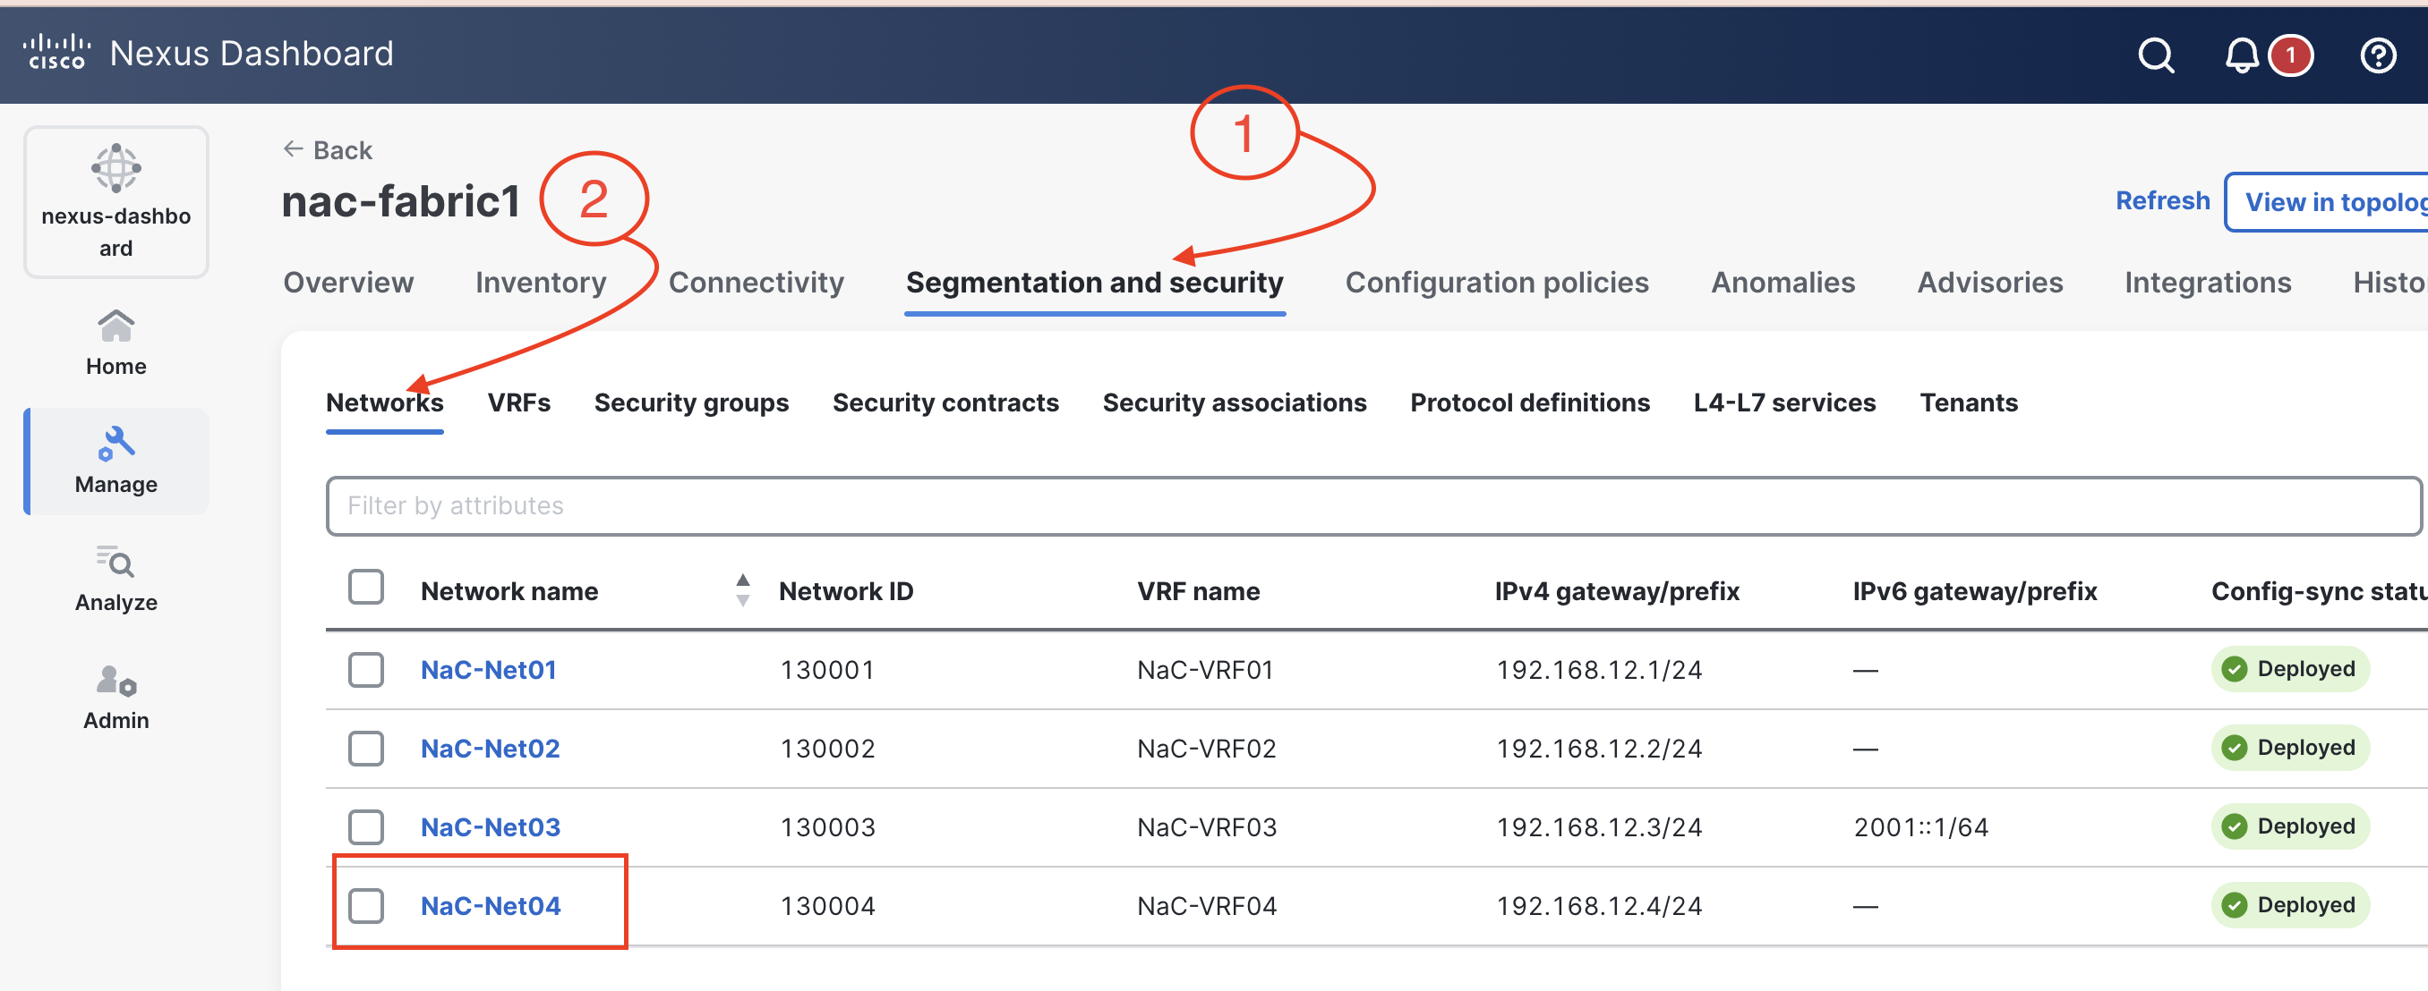Select the Networks sub-tab
This screenshot has width=2428, height=991.
(x=385, y=403)
